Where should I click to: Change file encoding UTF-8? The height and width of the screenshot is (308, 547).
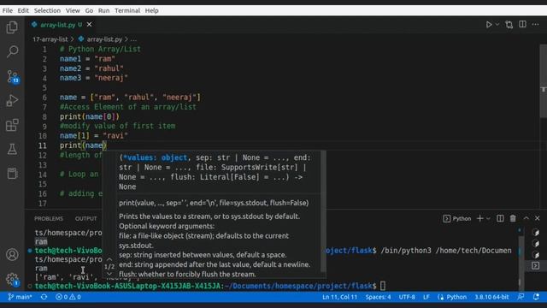pyautogui.click(x=407, y=297)
